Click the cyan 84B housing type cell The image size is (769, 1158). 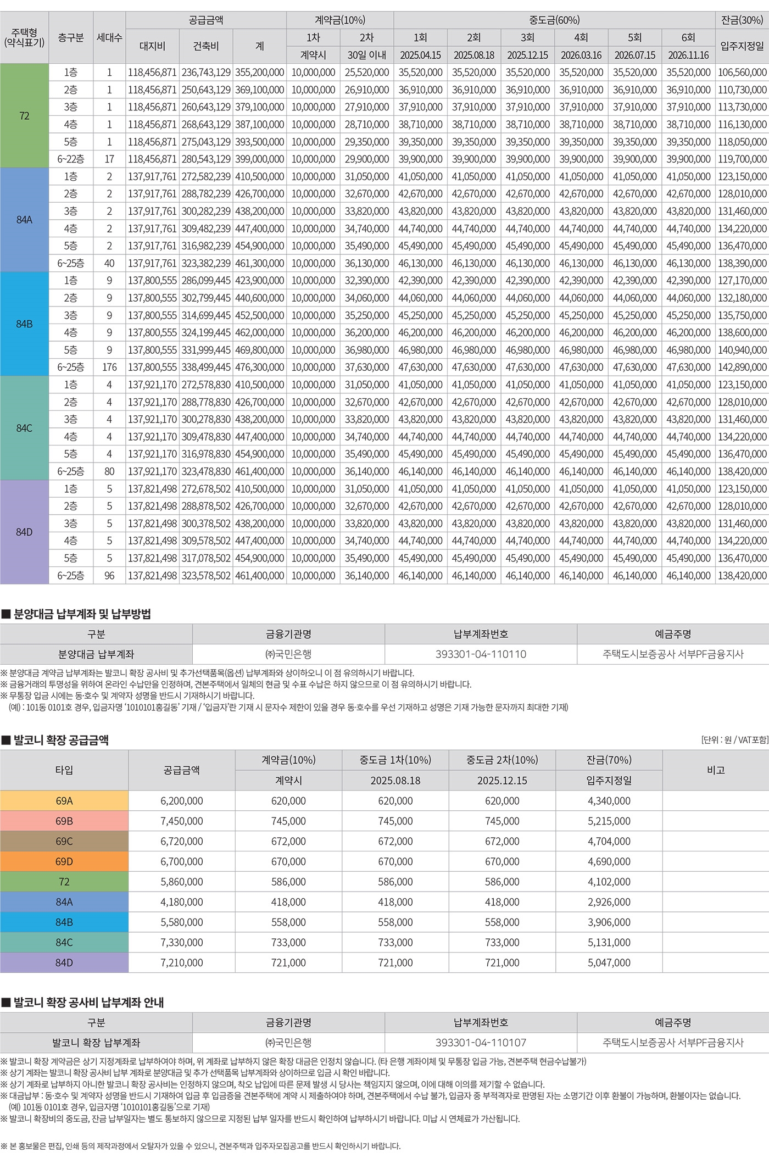[x=24, y=324]
